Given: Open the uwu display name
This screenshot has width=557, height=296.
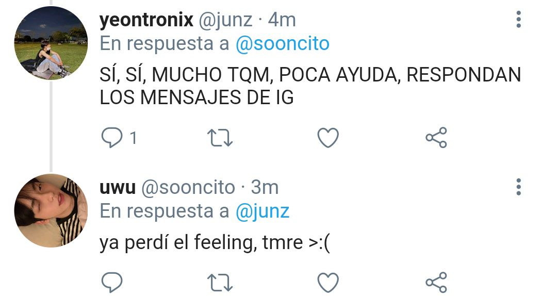Looking at the screenshot, I should [118, 188].
